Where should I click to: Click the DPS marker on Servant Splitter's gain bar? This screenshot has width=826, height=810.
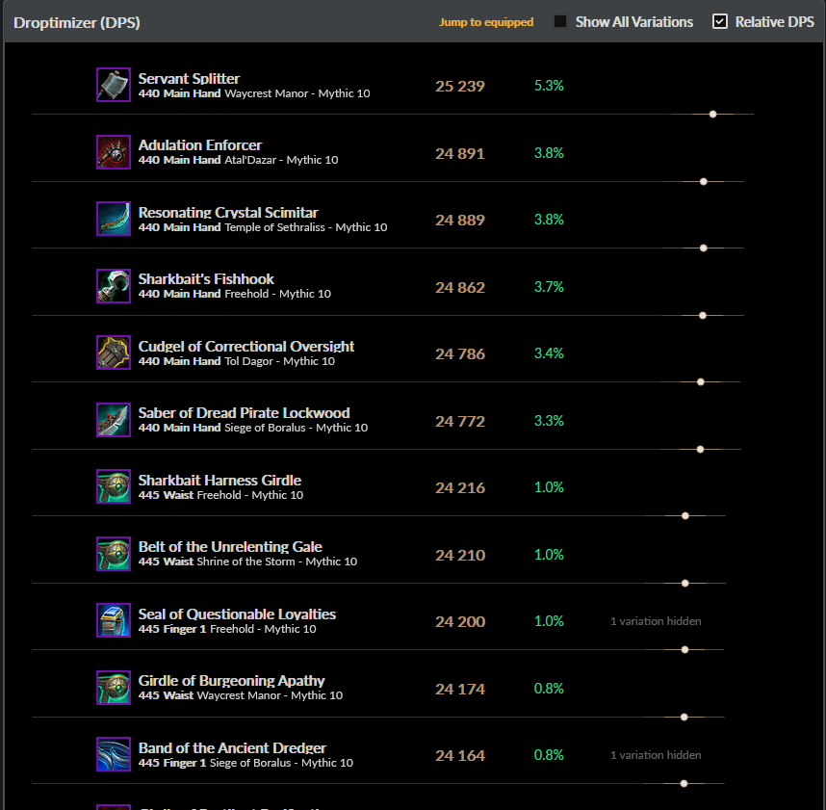712,114
